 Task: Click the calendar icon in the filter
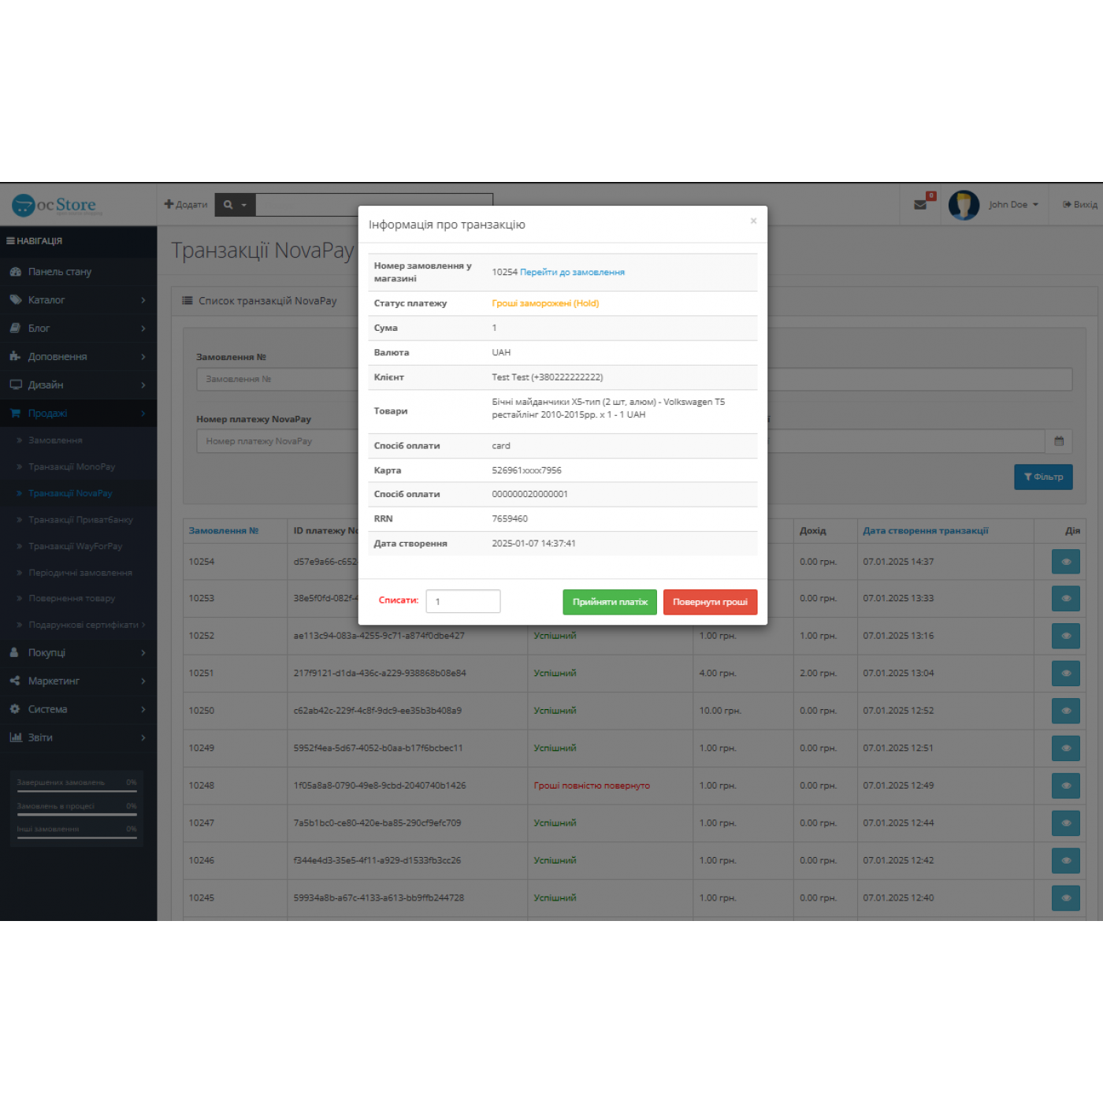pos(1058,441)
